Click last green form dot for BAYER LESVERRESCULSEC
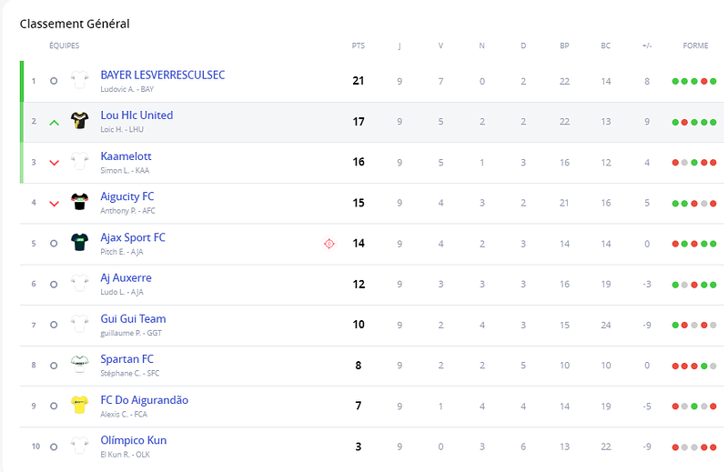728x472 pixels. click(x=713, y=81)
